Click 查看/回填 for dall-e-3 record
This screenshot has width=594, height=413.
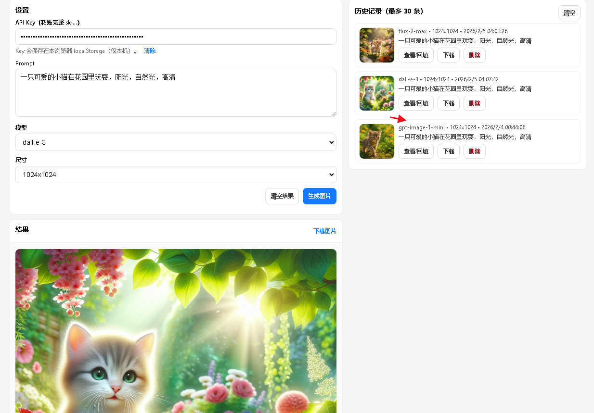pos(416,103)
